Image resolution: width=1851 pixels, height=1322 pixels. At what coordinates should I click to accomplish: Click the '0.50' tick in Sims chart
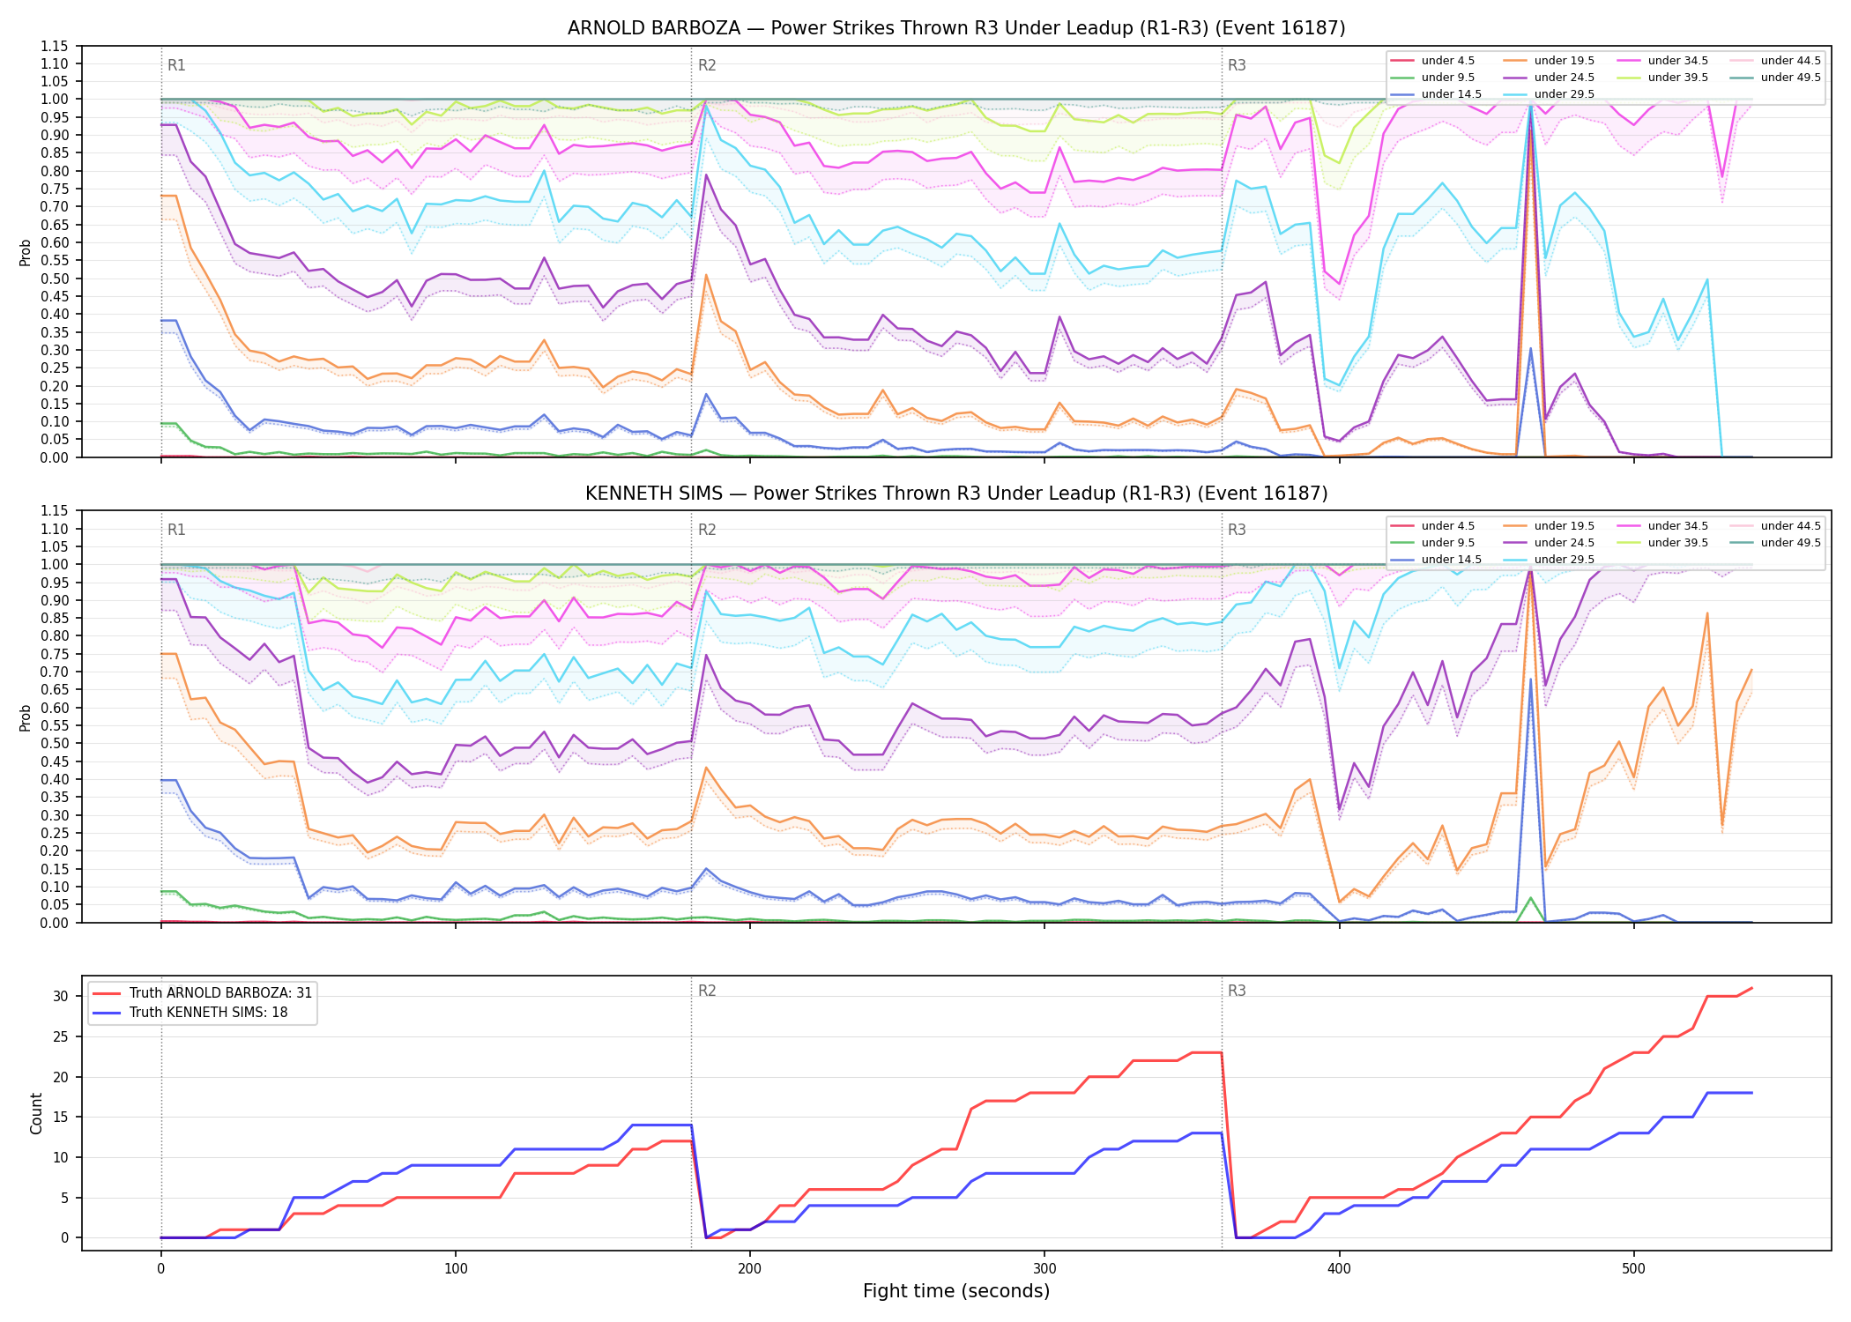click(x=54, y=744)
